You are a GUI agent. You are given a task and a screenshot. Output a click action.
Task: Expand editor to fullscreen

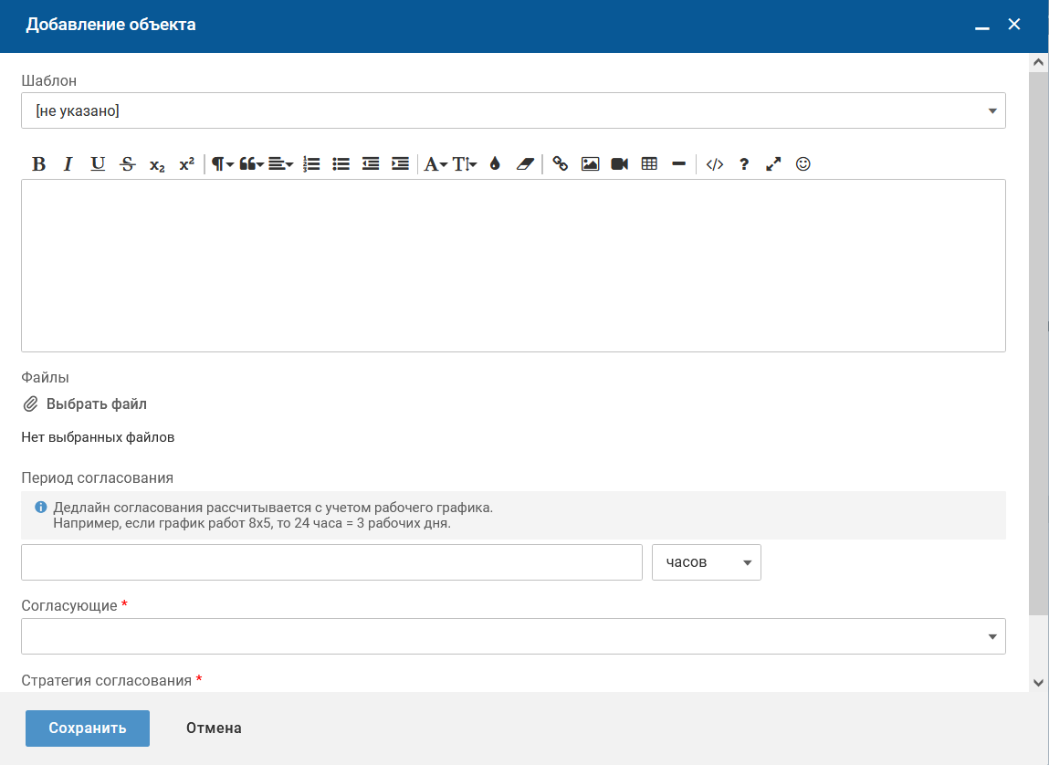coord(773,164)
